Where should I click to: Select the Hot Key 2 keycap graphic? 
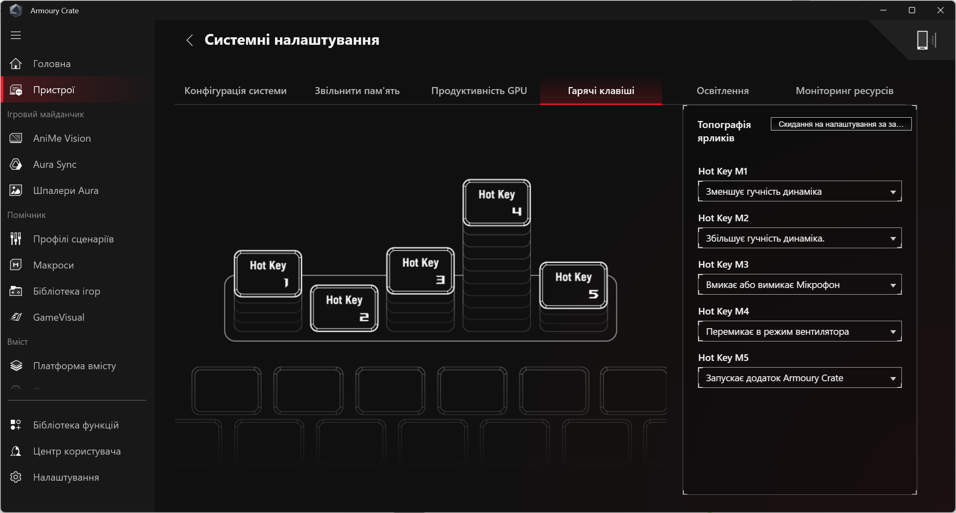pyautogui.click(x=344, y=308)
